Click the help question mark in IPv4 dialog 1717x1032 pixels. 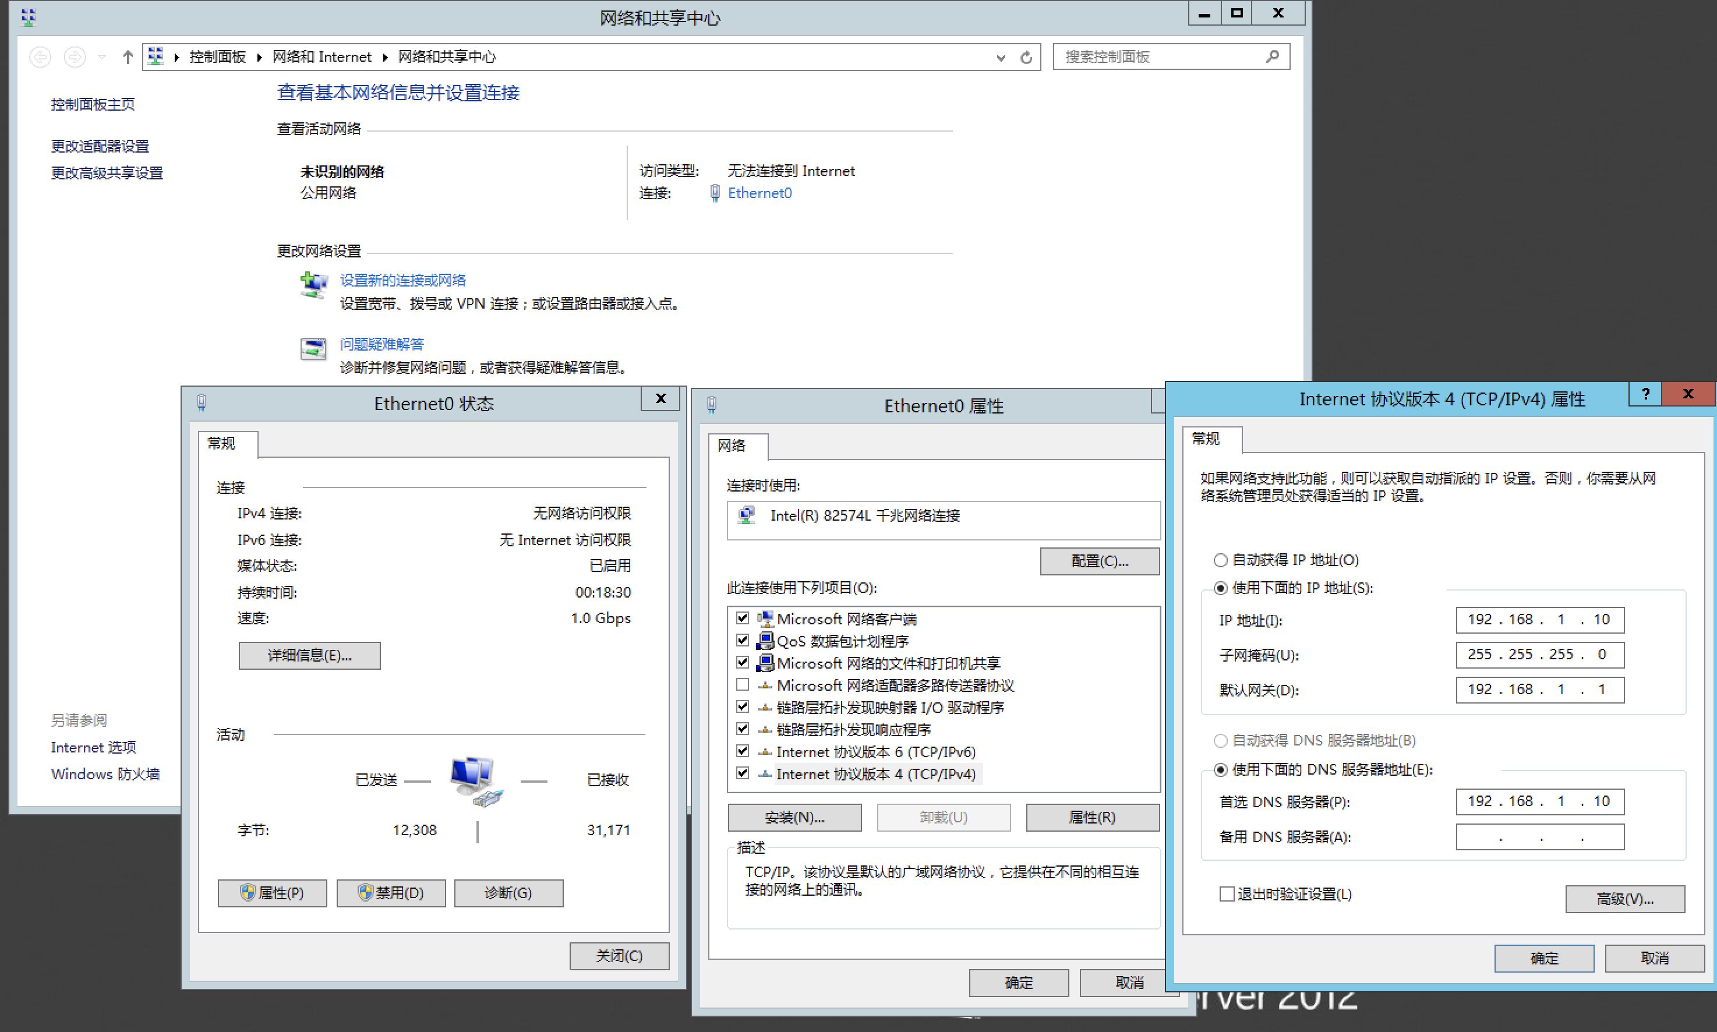click(1645, 394)
